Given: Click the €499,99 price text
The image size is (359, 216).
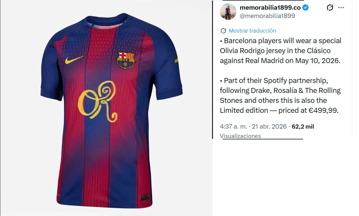Looking at the screenshot, I should click(x=324, y=110).
